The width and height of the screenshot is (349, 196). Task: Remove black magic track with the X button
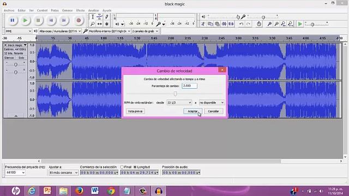[x=5, y=45]
